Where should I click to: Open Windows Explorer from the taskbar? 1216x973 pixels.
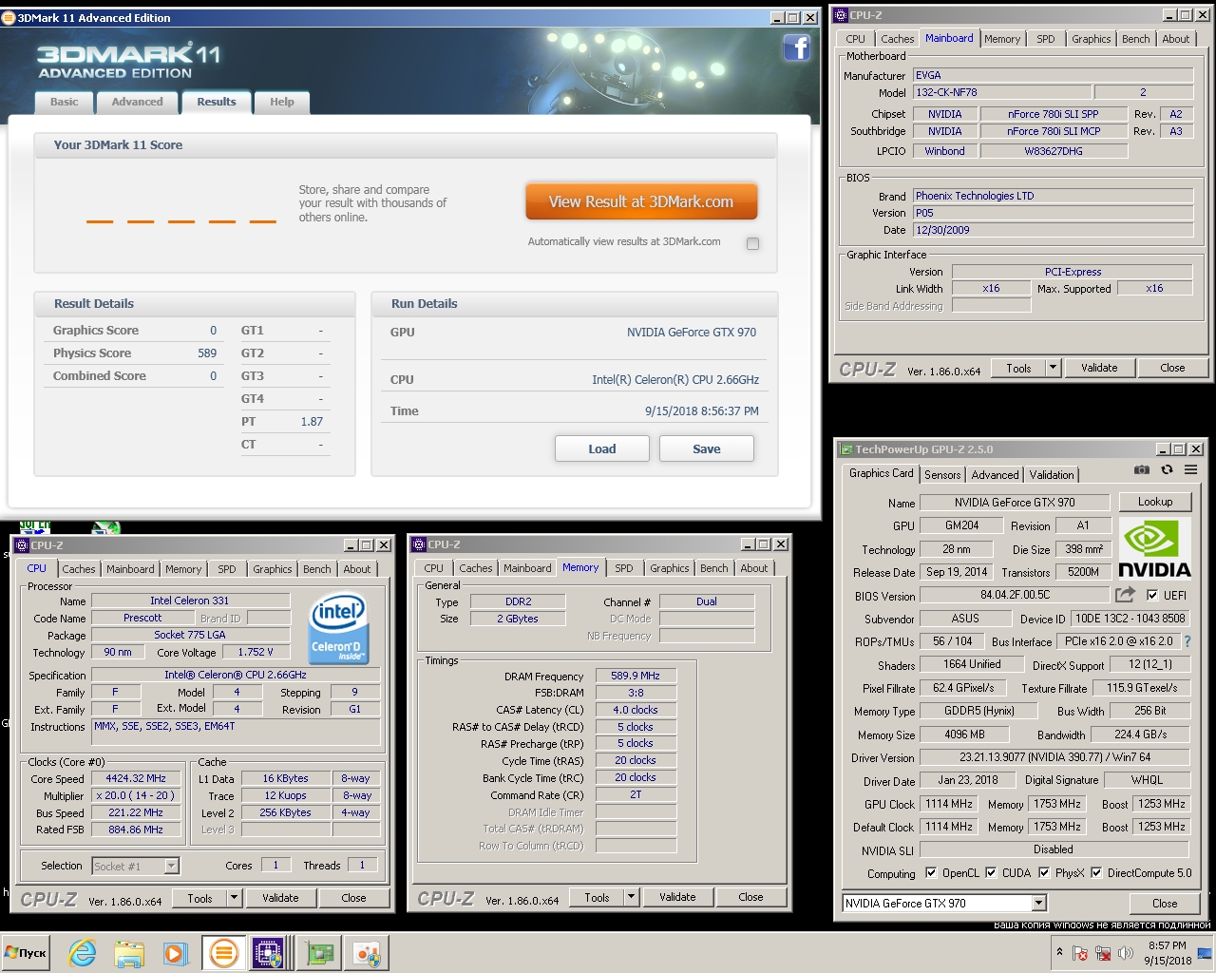[129, 953]
